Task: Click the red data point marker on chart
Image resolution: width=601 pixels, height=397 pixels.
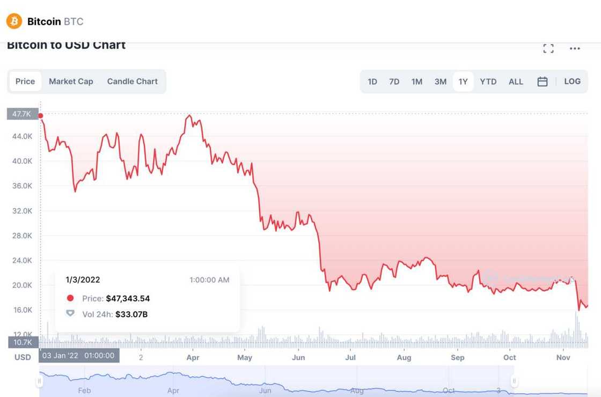Action: click(41, 115)
